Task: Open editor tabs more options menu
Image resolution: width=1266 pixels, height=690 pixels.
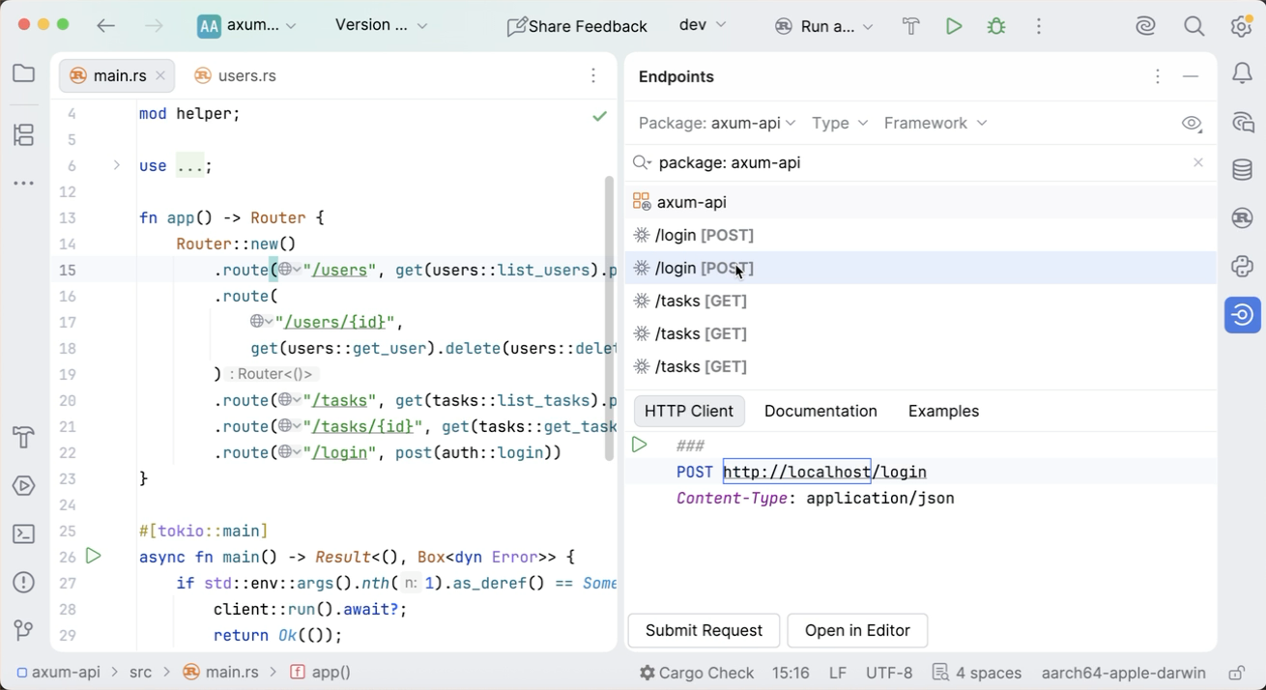Action: (593, 75)
